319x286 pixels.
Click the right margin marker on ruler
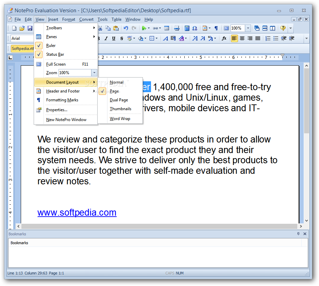(x=282, y=55)
